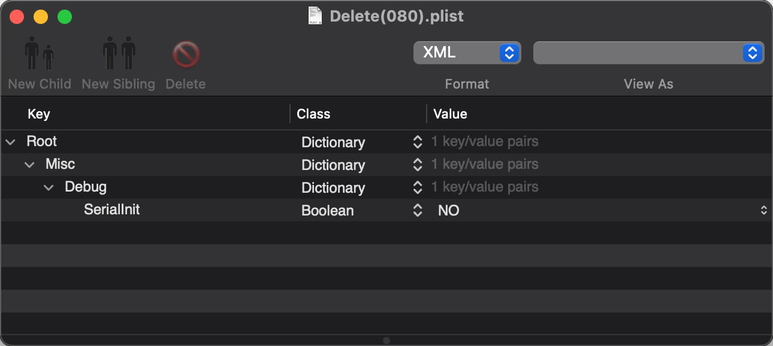Collapse the Debug disclosure chevron
This screenshot has width=773, height=346.
coord(49,187)
